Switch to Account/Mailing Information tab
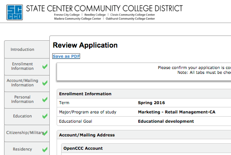Viewport: 231px width, 155px height. 27,83
